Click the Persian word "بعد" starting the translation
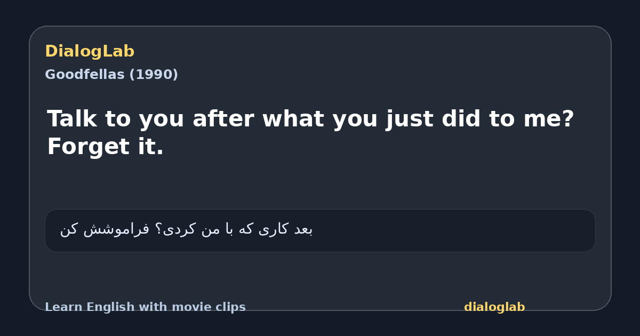Image resolution: width=640 pixels, height=336 pixels. tap(303, 229)
